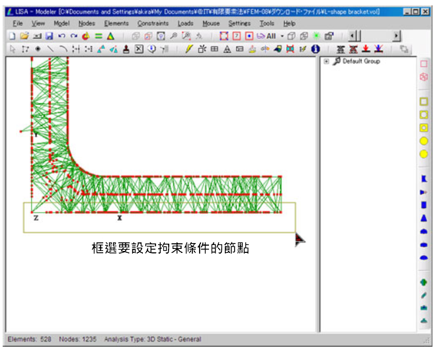This screenshot has width=447, height=352.
Task: Click the toolbar scrollbar left arrow
Action: tap(352, 36)
